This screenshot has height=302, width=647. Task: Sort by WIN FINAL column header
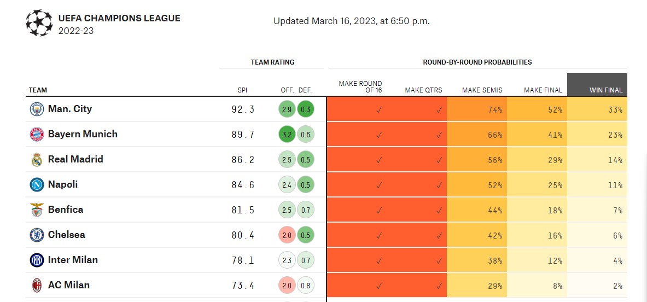coord(605,90)
